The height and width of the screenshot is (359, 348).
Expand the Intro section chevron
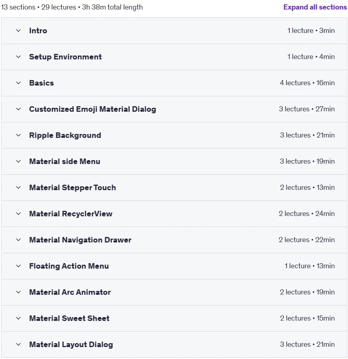point(19,31)
